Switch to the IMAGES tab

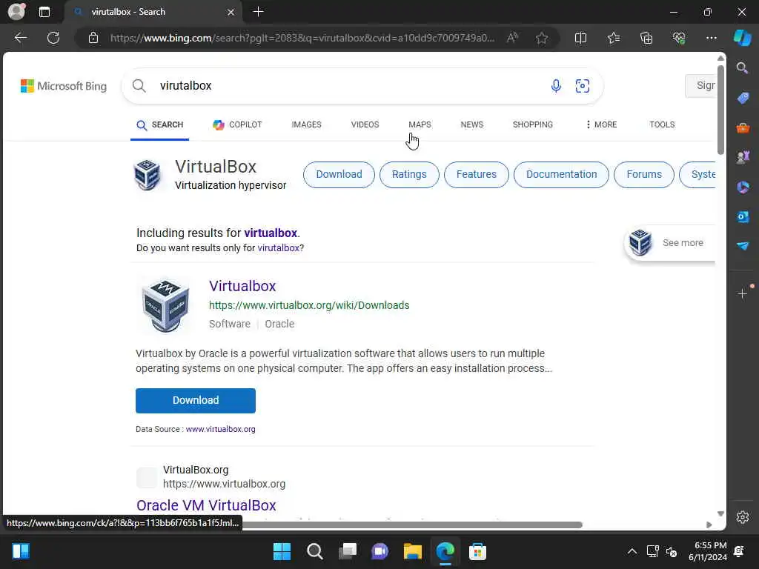(306, 124)
